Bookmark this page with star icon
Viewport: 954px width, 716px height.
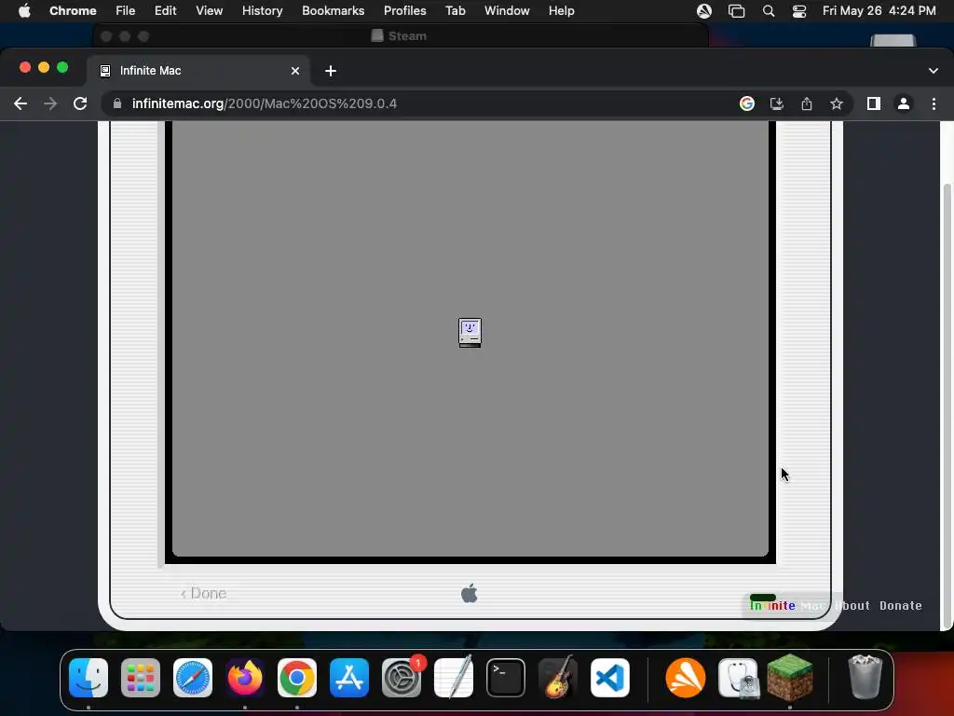click(x=837, y=103)
